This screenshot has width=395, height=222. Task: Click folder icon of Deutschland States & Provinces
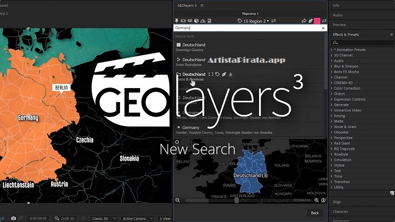click(179, 74)
